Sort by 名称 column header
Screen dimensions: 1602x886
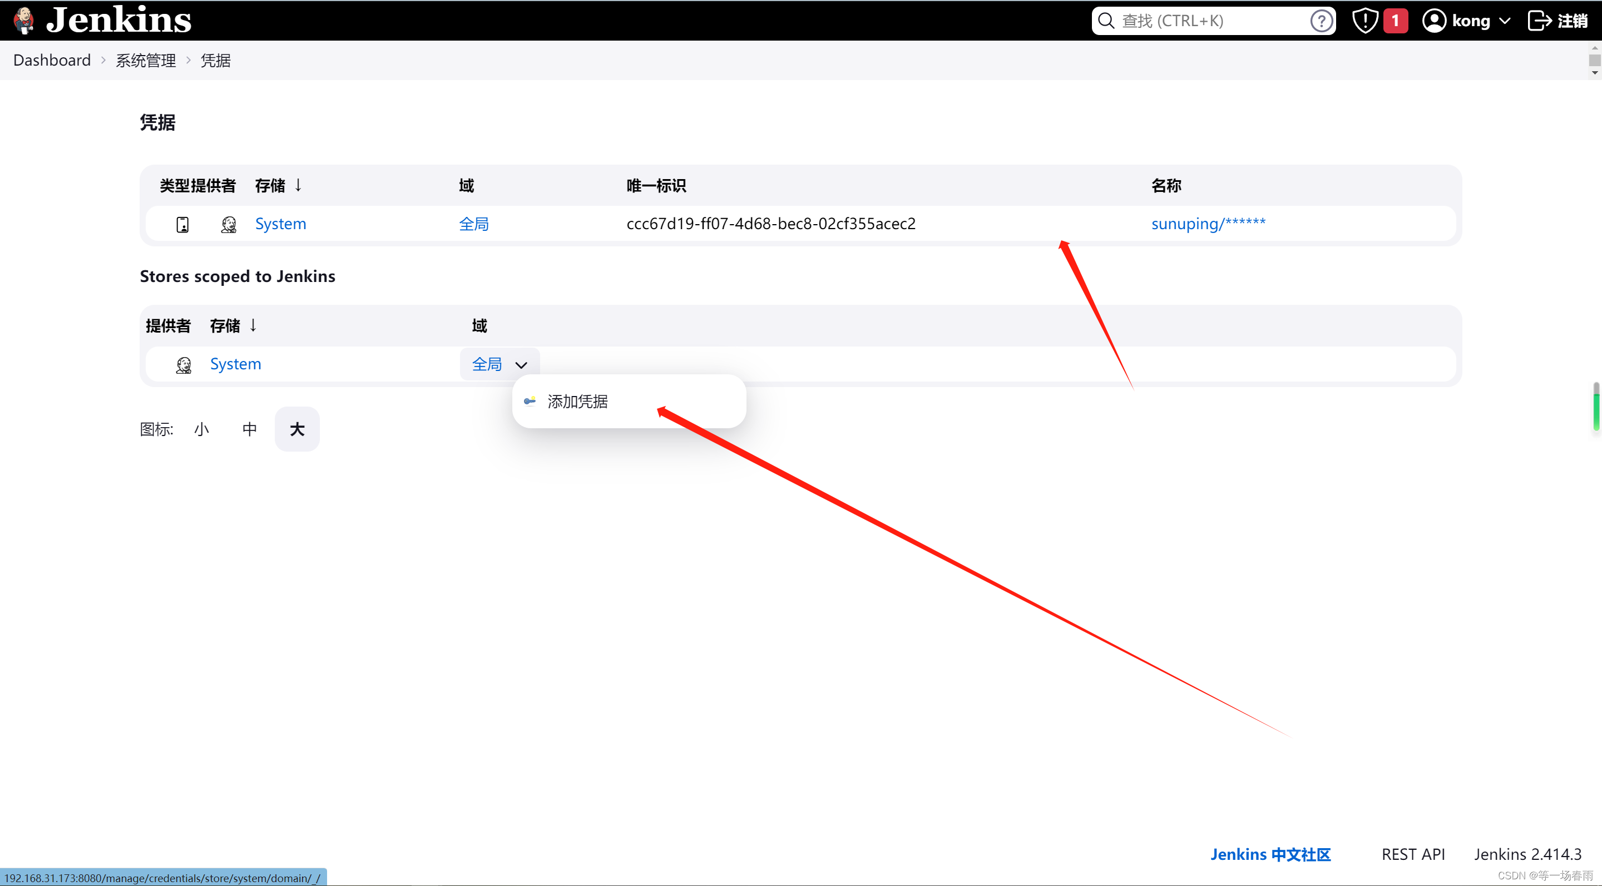1166,185
